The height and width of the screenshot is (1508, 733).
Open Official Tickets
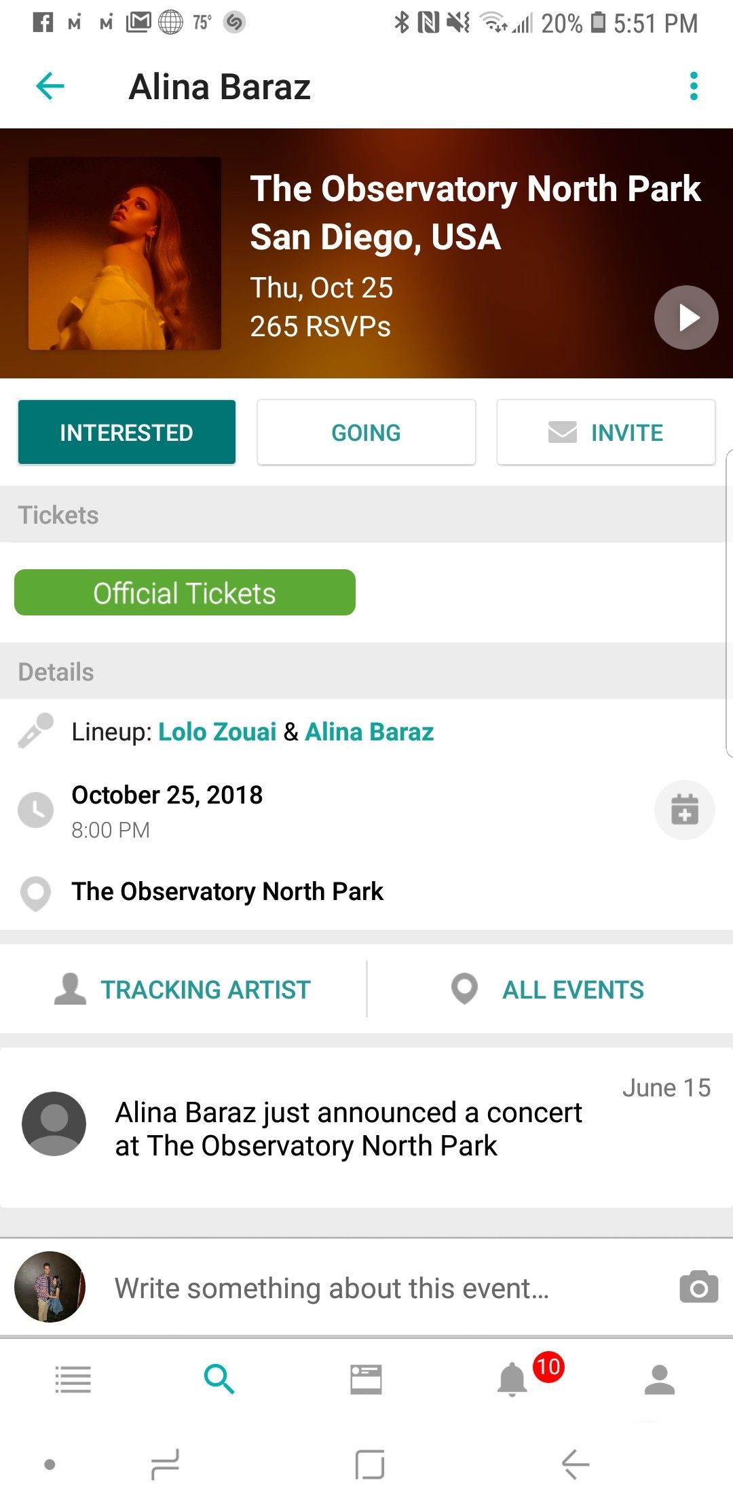pos(185,593)
